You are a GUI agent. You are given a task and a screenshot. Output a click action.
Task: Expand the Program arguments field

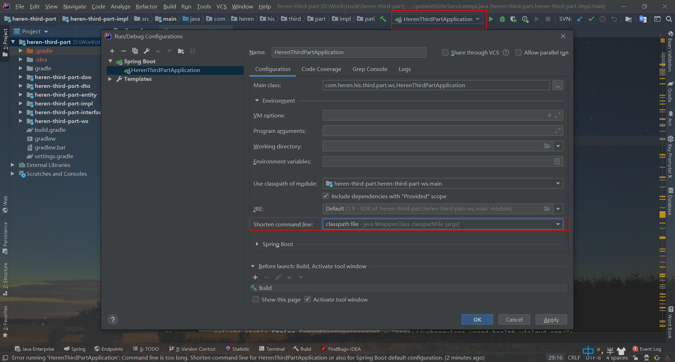(x=558, y=131)
